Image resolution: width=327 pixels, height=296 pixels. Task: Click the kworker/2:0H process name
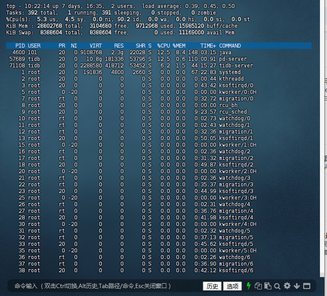[x=238, y=171]
